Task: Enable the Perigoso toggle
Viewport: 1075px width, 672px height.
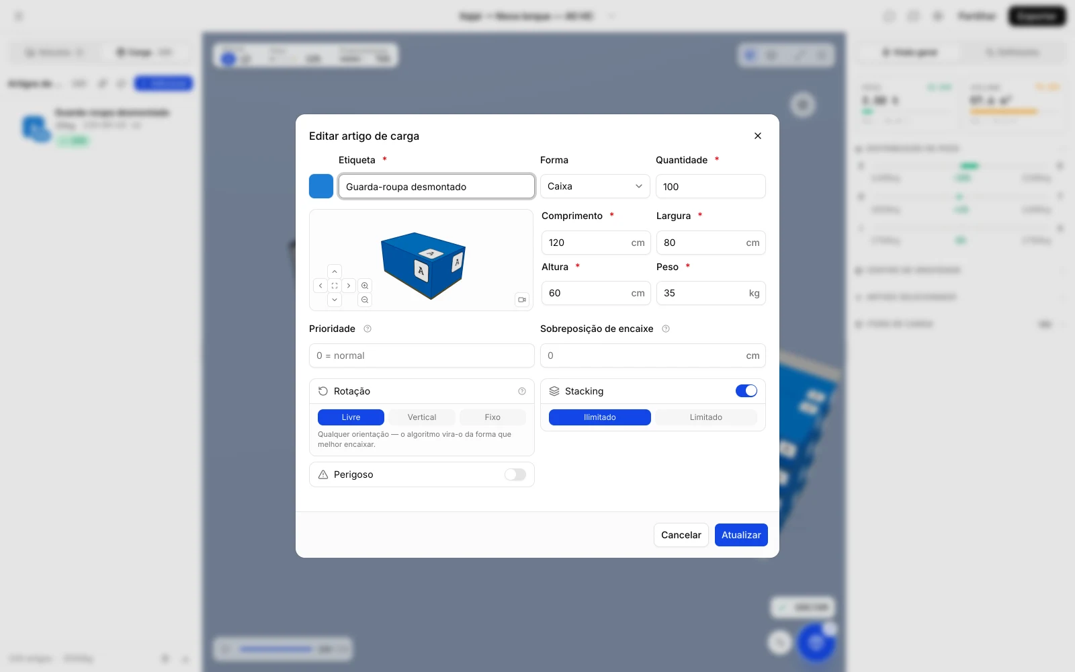Action: (515, 474)
